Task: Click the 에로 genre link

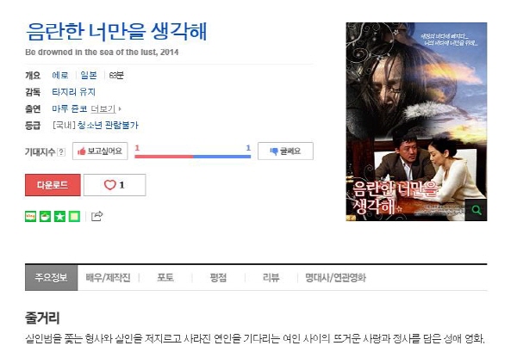Action: tap(60, 76)
